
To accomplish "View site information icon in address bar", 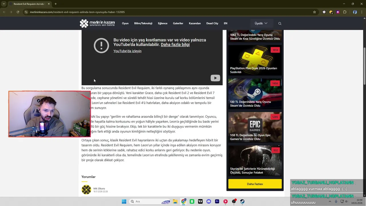I will point(26,12).
